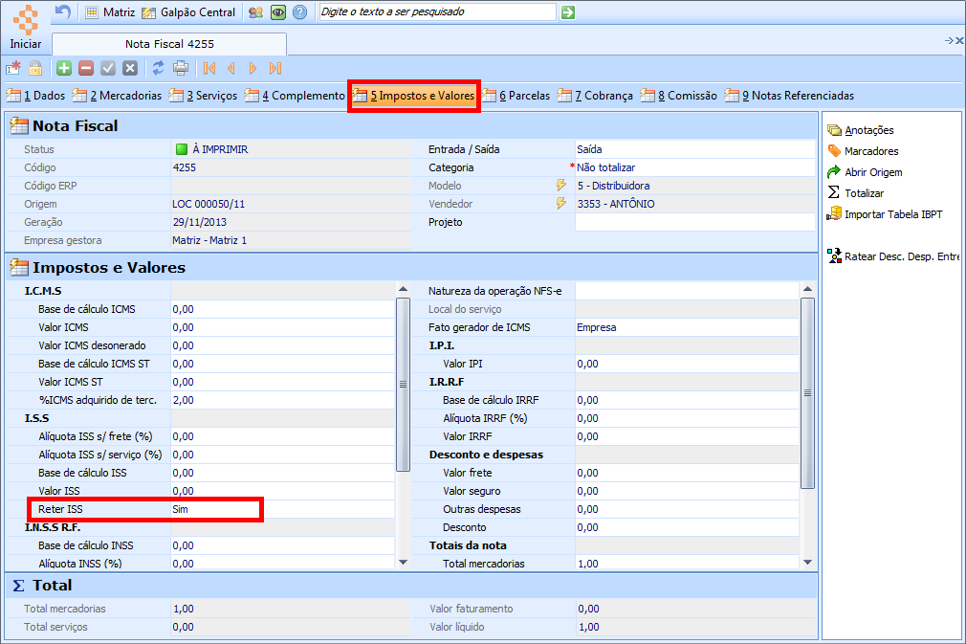The image size is (966, 644).
Task: Open the Categoria field showing Não totalizar
Action: point(694,167)
